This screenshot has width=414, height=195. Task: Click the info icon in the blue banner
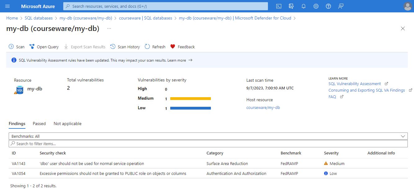(x=14, y=60)
